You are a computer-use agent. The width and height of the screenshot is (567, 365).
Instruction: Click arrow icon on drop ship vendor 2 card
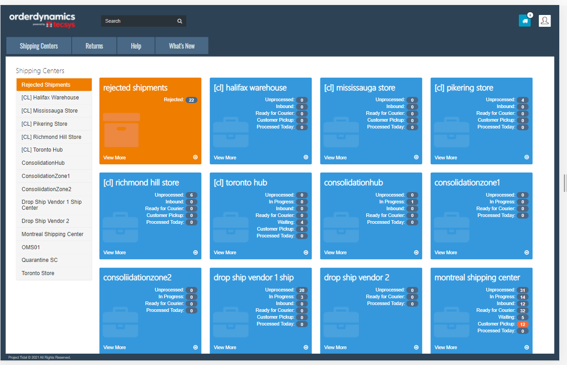tap(416, 347)
